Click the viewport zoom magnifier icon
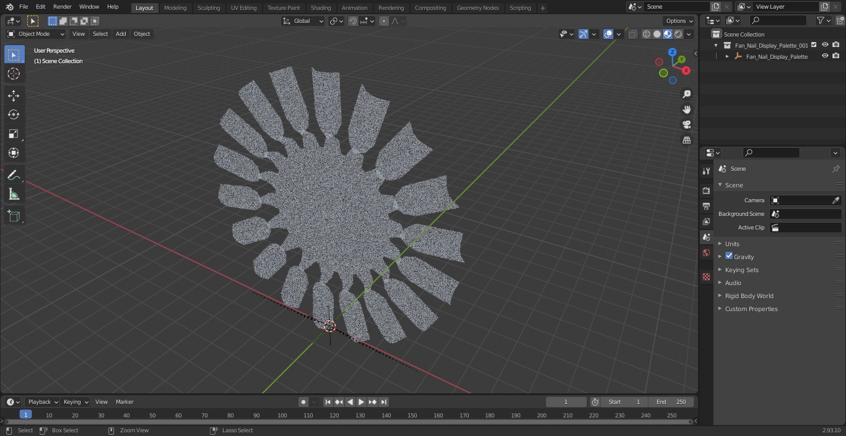The height and width of the screenshot is (436, 846). pos(686,94)
